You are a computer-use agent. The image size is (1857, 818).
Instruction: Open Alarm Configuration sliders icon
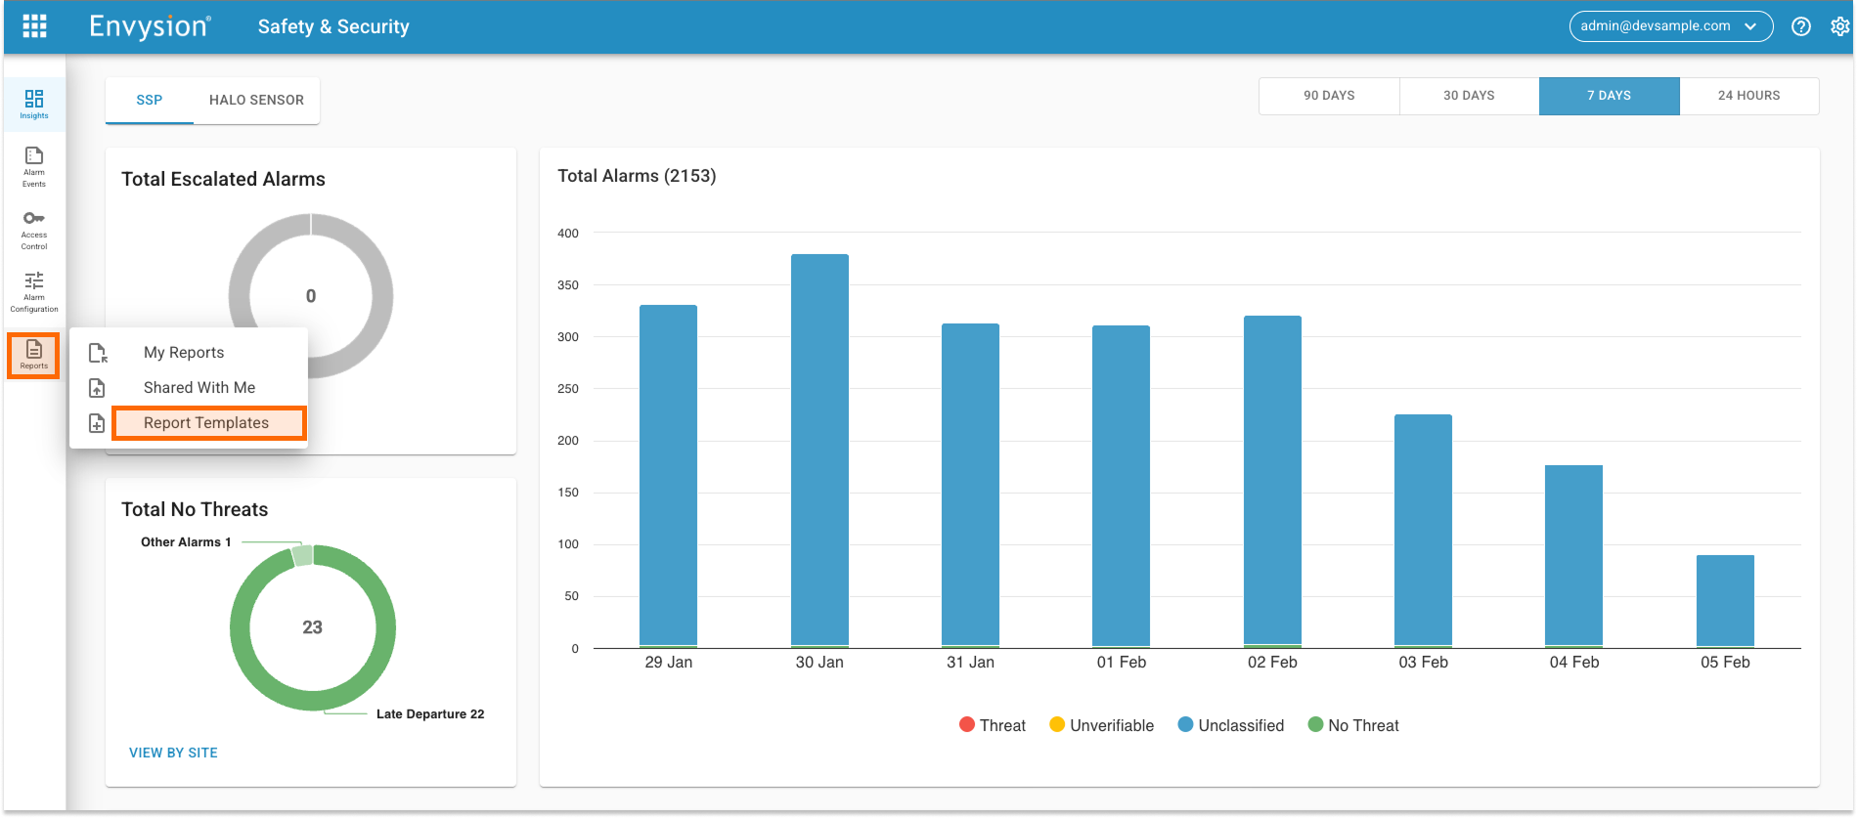coord(34,291)
